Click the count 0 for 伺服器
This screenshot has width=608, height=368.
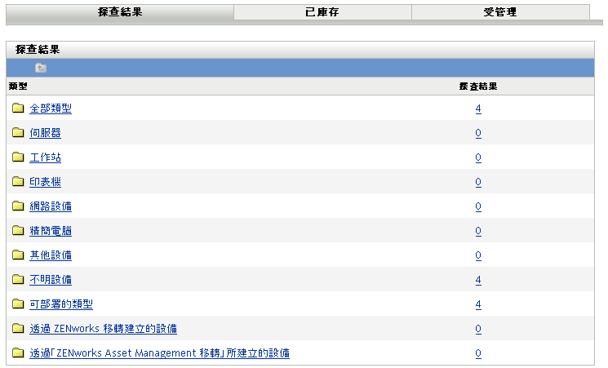click(x=478, y=133)
